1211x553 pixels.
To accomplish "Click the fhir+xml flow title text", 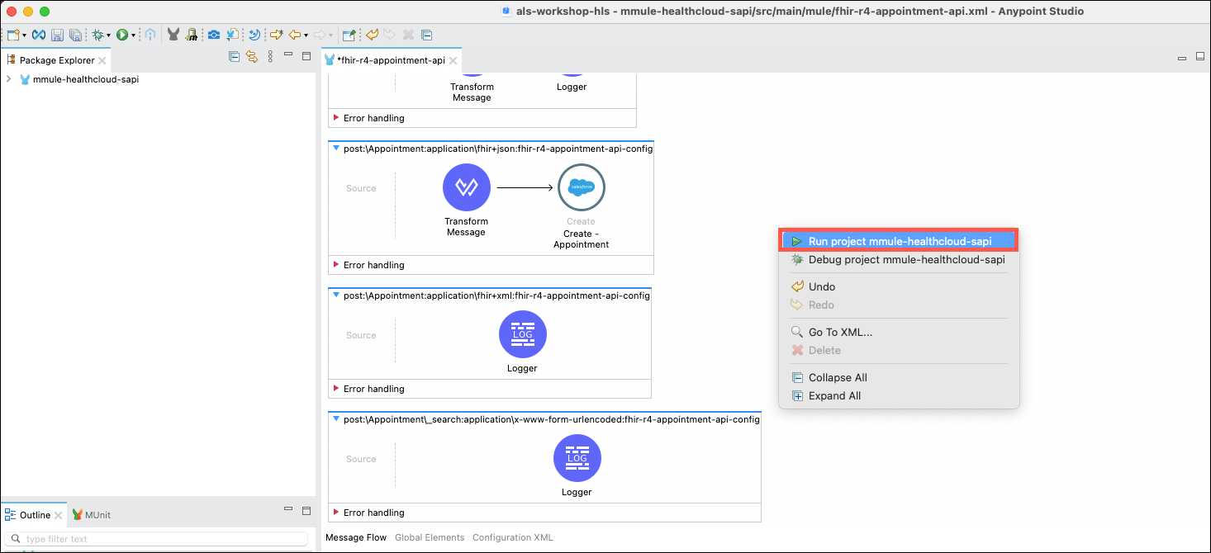I will [x=497, y=295].
